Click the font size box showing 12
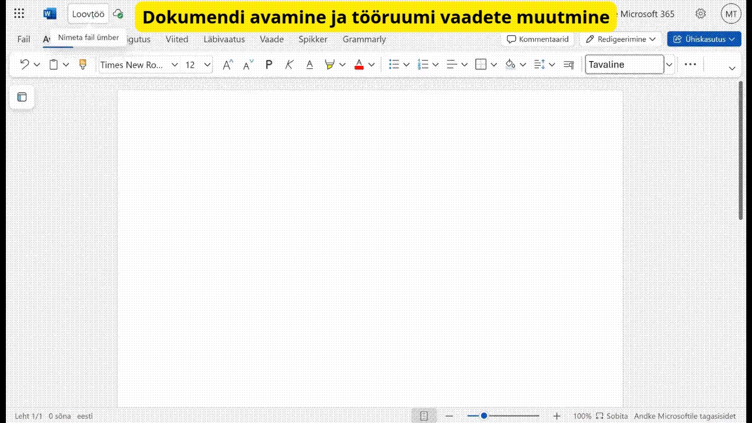 (x=192, y=65)
